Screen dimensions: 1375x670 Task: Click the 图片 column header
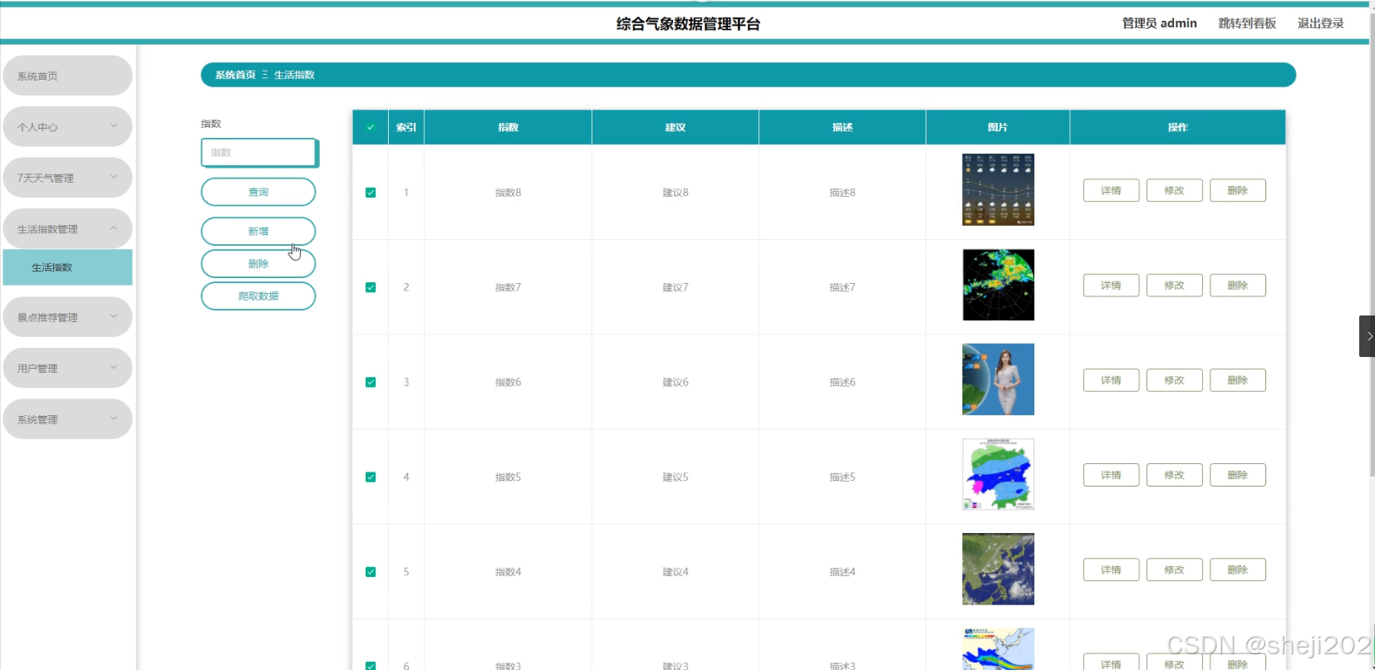coord(998,127)
